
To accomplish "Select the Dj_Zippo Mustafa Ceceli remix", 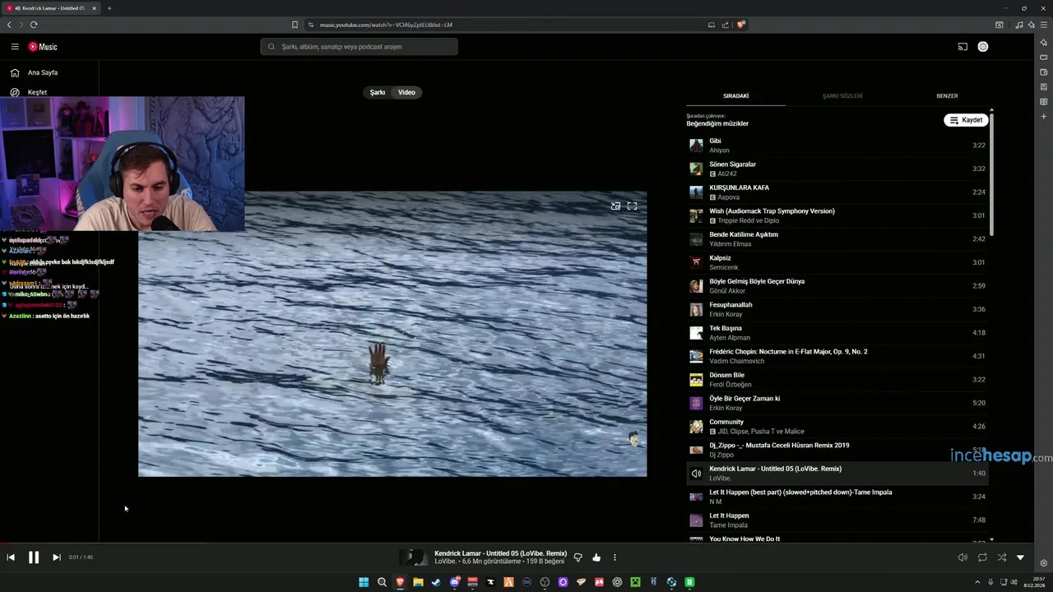I will tap(837, 450).
